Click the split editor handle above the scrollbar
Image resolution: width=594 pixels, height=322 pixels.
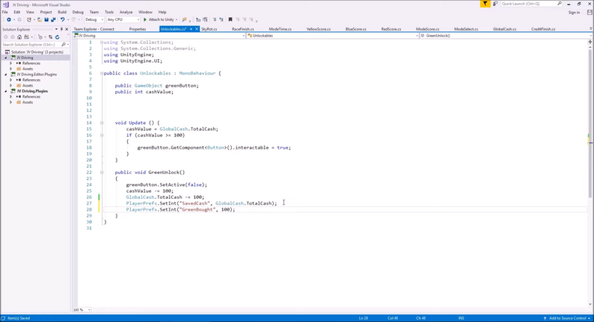click(590, 42)
